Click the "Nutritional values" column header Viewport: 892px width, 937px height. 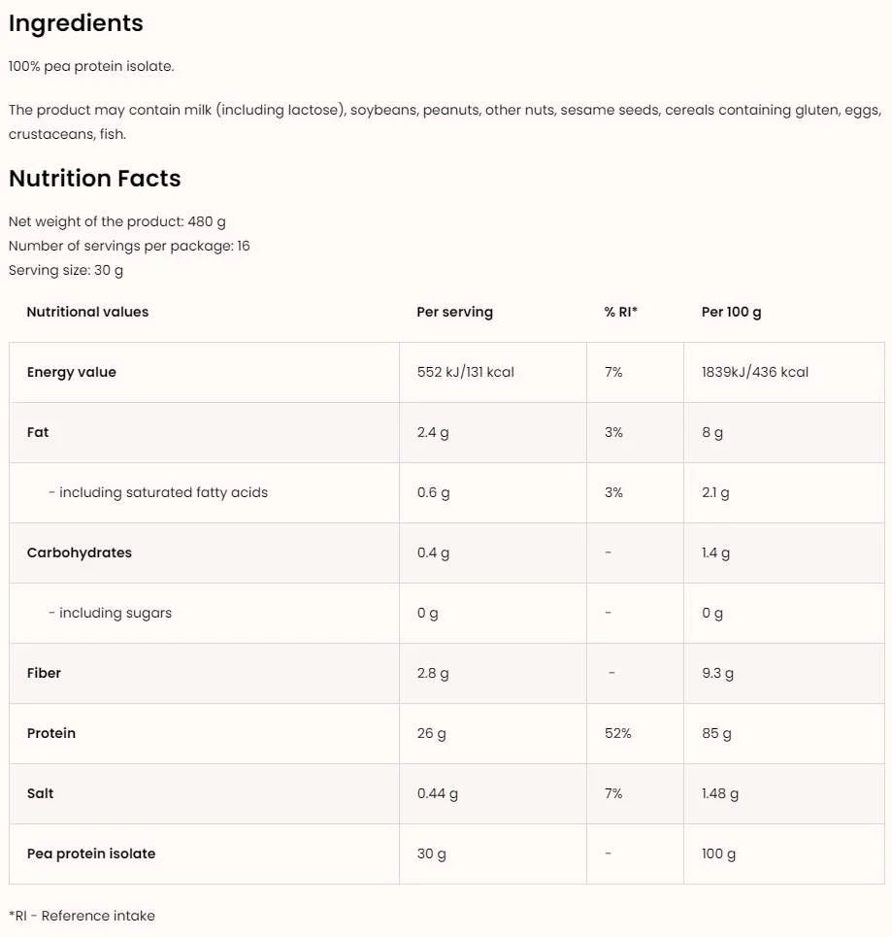pyautogui.click(x=87, y=312)
